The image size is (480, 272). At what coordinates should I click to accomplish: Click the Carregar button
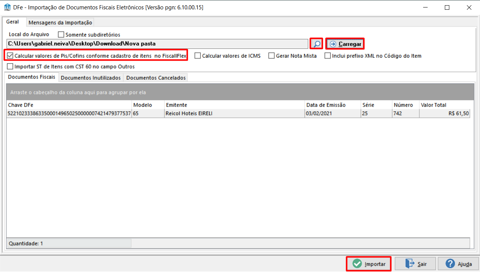(345, 44)
